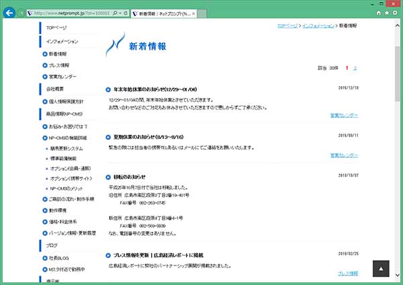Open TOPページ in the sidebar menu

pyautogui.click(x=56, y=28)
